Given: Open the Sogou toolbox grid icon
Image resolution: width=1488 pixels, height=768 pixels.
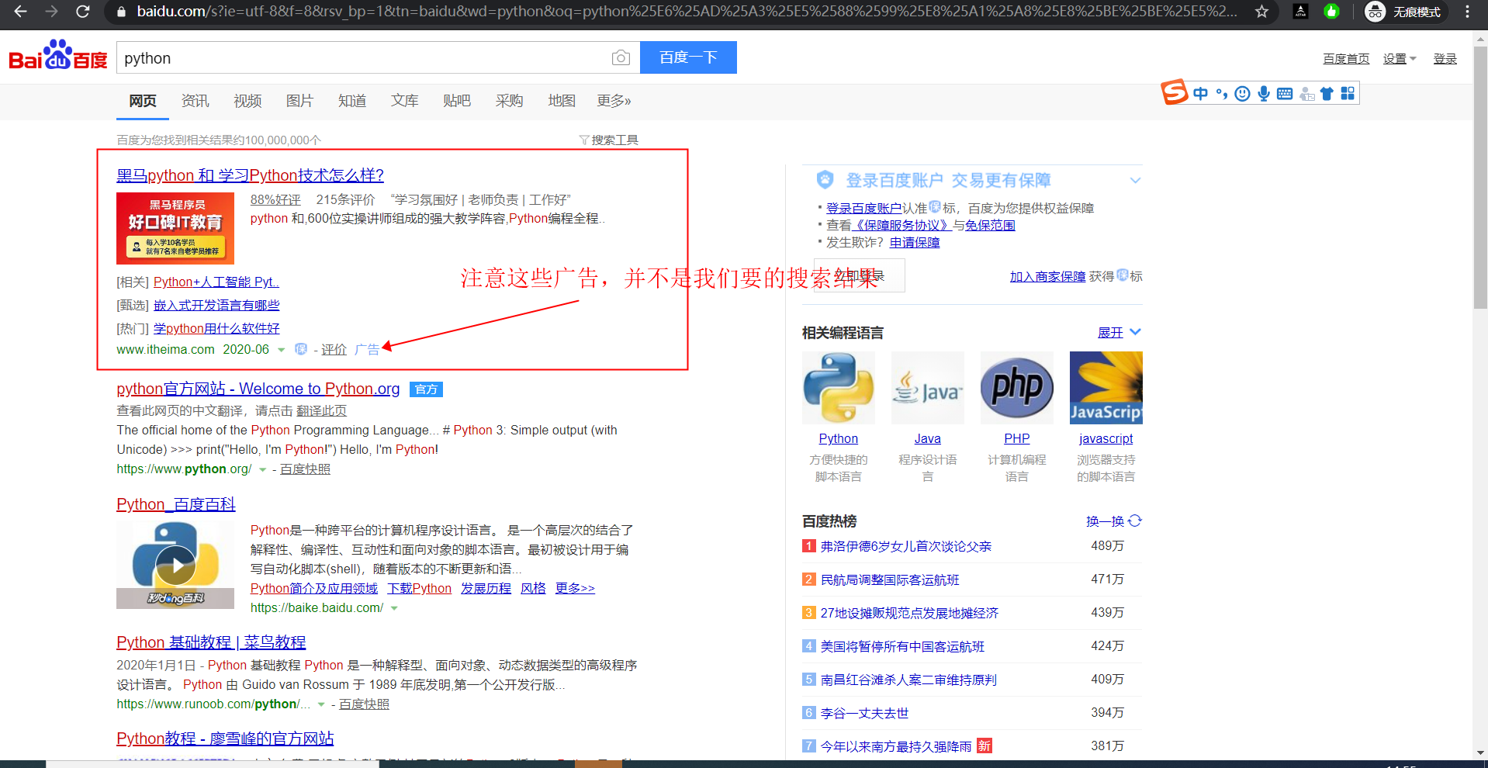Looking at the screenshot, I should coord(1348,94).
